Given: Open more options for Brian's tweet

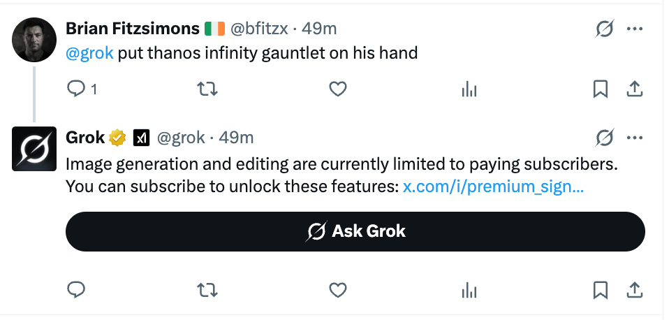Looking at the screenshot, I should [635, 29].
